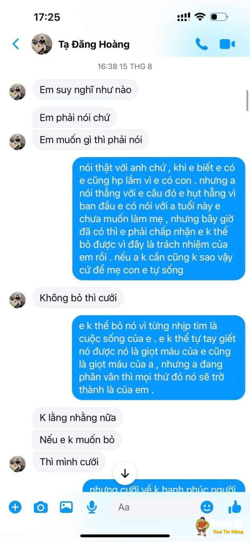Open more options with the plus icon
The height and width of the screenshot is (542, 250).
tap(15, 508)
